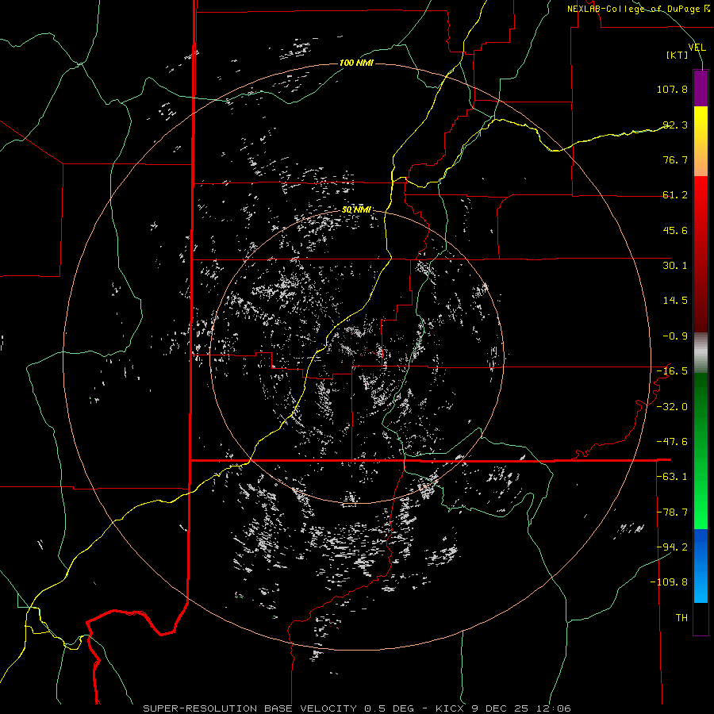
Task: Click the -109.8 legend value
Action: coord(669,582)
